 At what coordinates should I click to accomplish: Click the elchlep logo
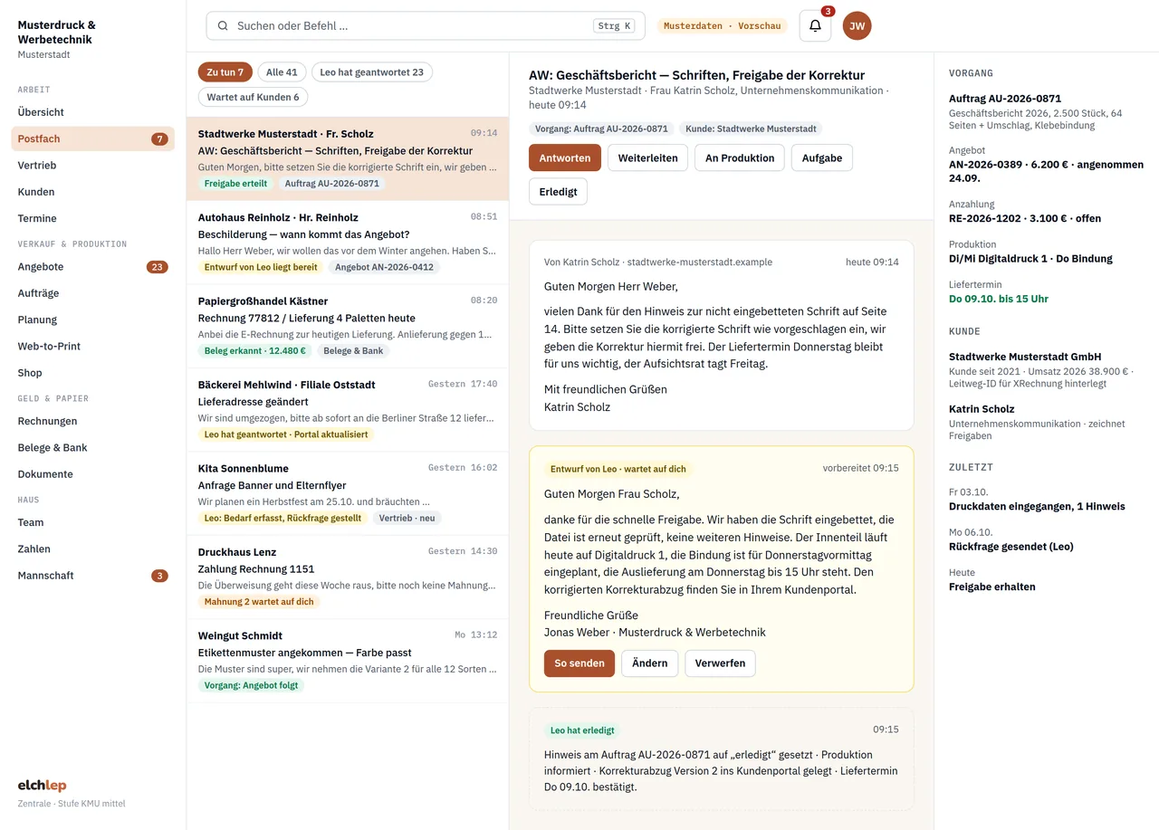click(42, 786)
